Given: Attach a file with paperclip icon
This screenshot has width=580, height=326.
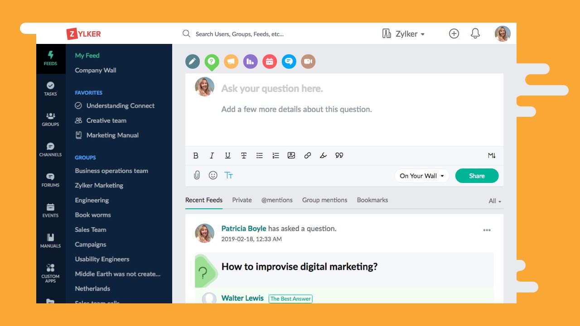Looking at the screenshot, I should pos(197,175).
